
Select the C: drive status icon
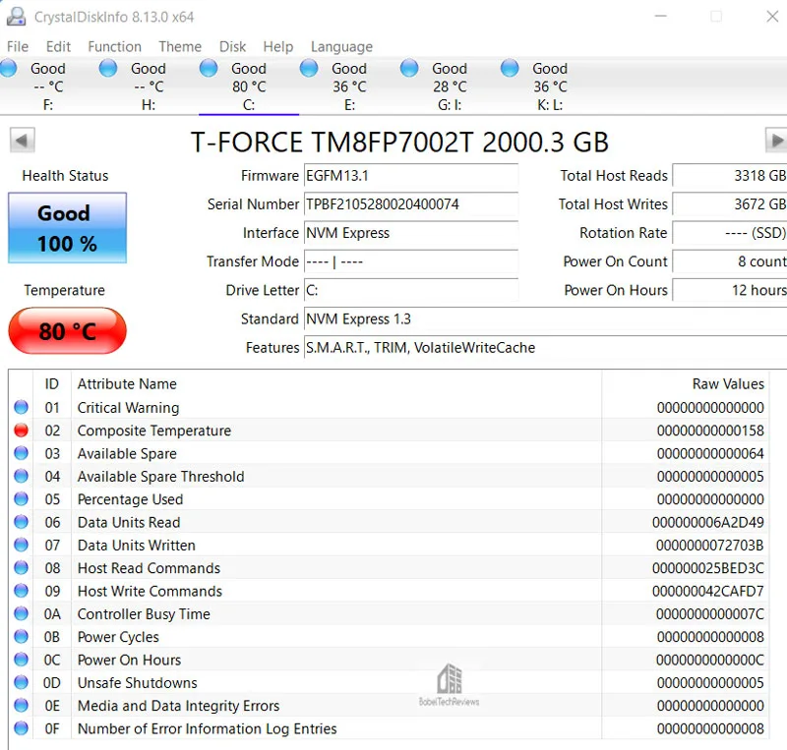coord(209,68)
